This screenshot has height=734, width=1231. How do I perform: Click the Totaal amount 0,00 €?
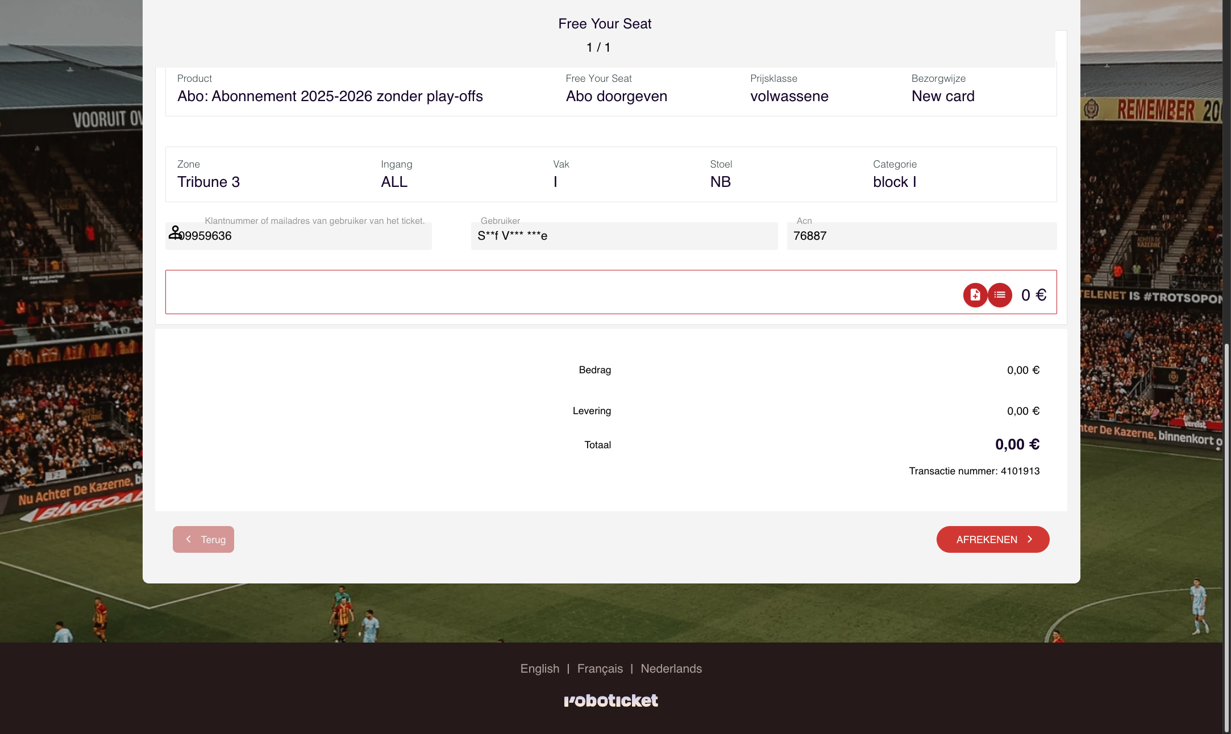tap(1017, 444)
